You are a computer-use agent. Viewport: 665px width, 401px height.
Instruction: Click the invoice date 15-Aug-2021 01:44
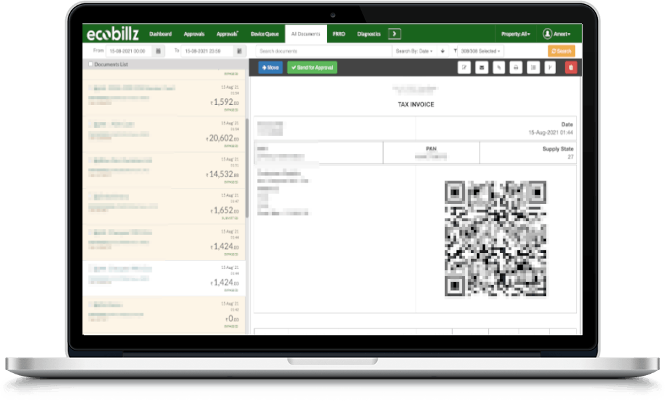[x=551, y=133]
